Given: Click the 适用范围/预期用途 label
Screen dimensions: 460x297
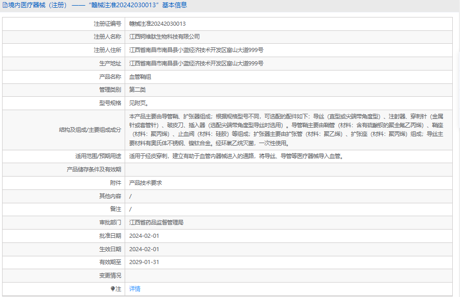Looking at the screenshot, I should (98, 156).
